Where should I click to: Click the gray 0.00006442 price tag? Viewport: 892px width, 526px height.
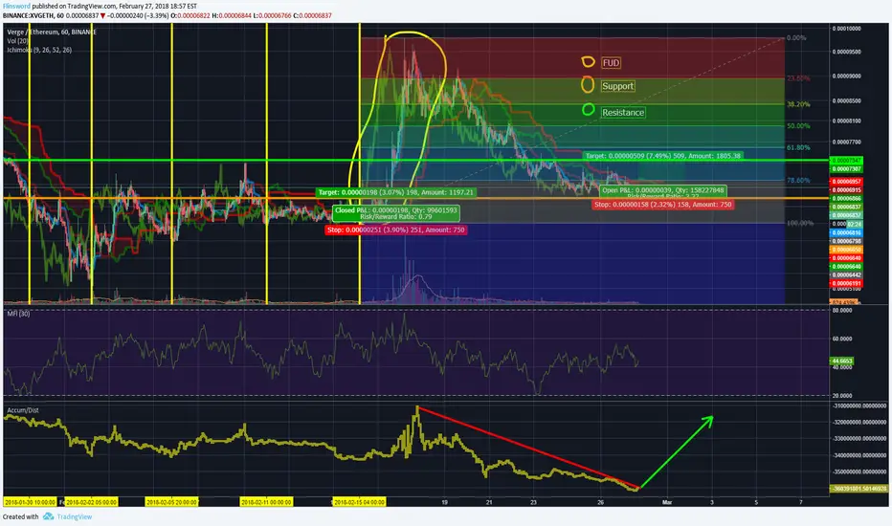pyautogui.click(x=846, y=274)
